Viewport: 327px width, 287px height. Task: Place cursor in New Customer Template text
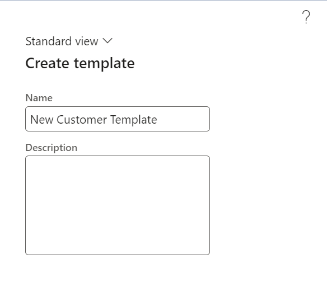pos(94,120)
